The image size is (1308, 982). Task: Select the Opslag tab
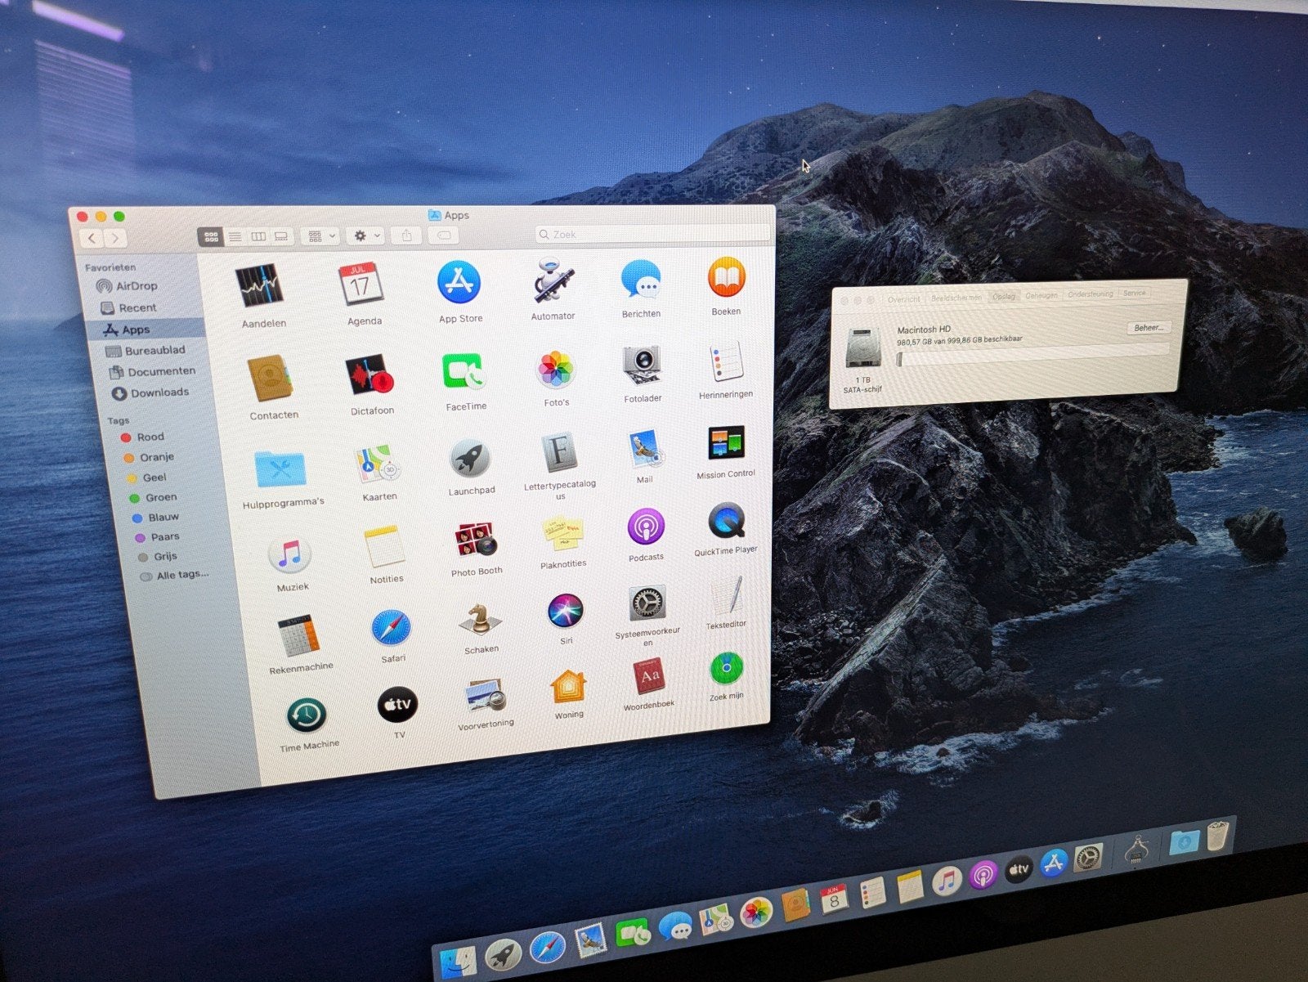[1004, 296]
